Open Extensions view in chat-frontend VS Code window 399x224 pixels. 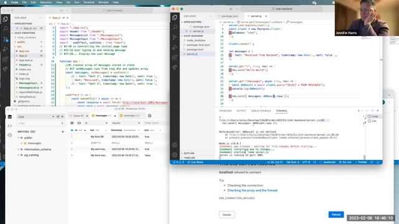[6, 59]
